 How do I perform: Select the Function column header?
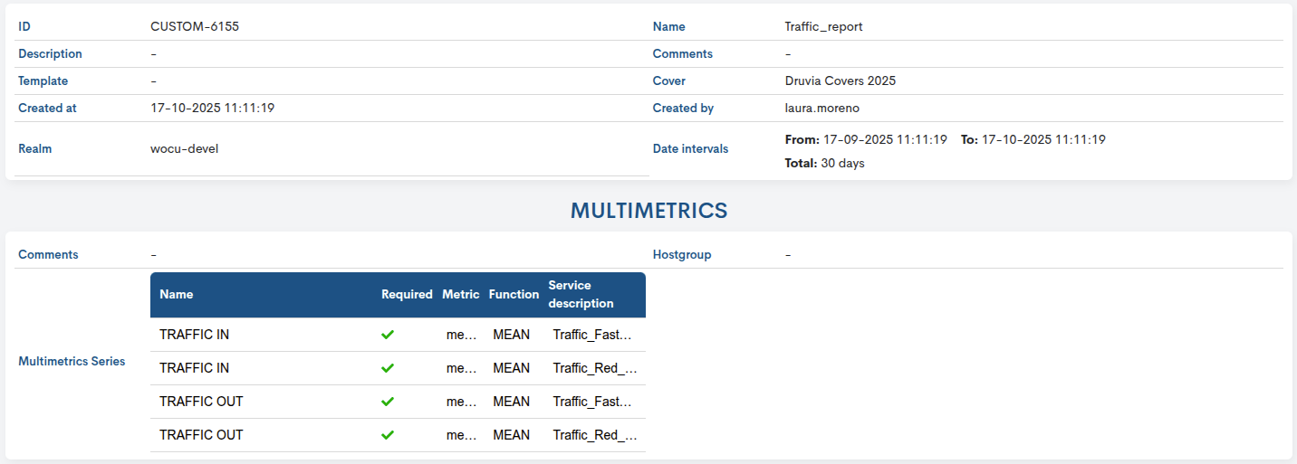(514, 295)
